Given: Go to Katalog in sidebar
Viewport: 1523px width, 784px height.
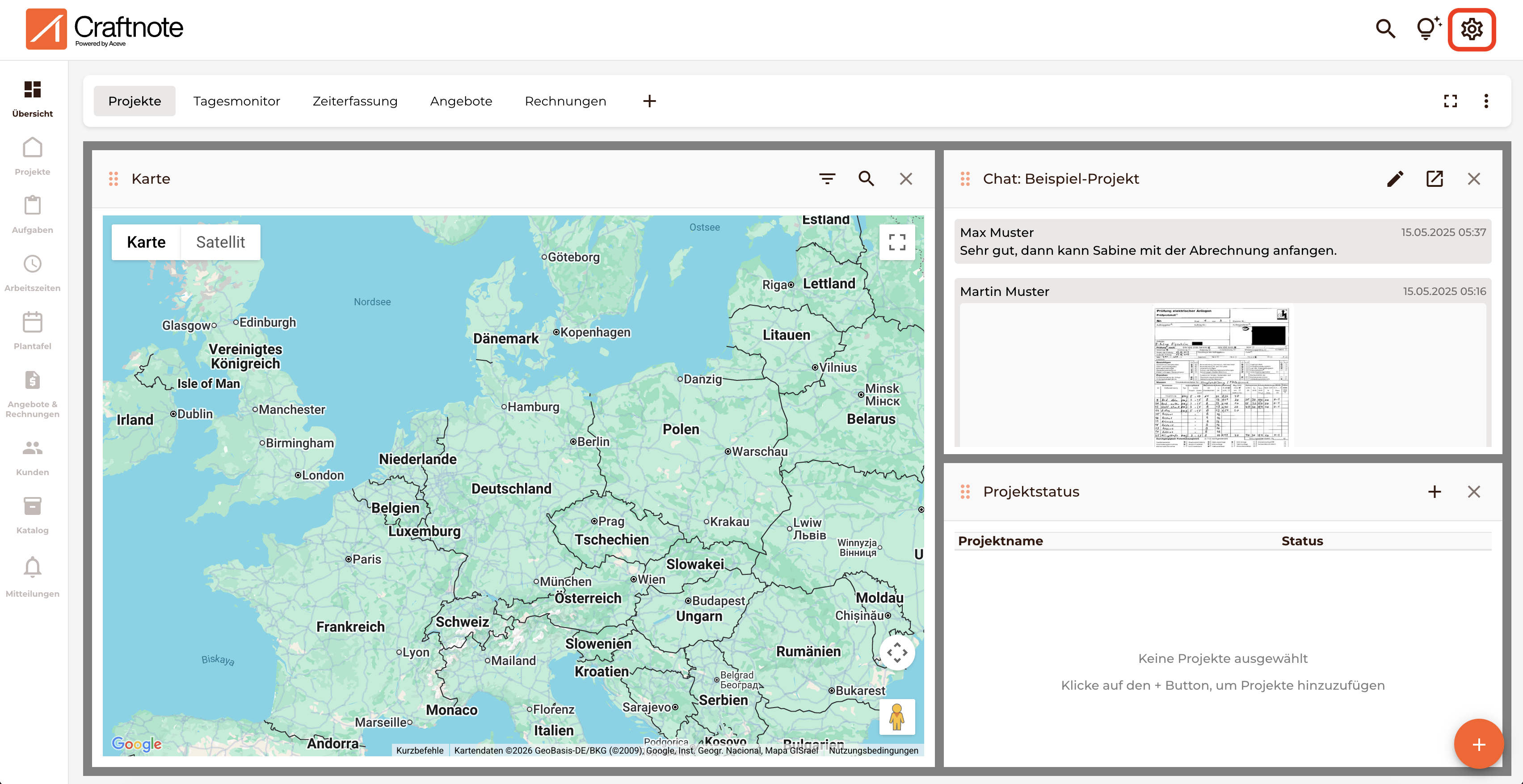Looking at the screenshot, I should click(x=33, y=514).
